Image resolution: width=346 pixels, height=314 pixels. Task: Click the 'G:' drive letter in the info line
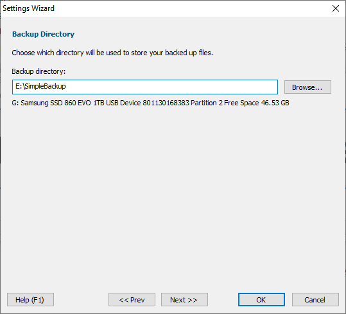tap(15, 103)
